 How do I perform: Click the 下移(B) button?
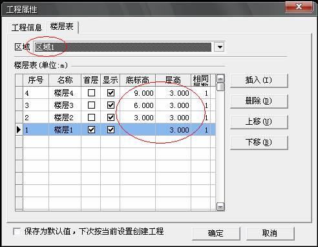pos(259,142)
